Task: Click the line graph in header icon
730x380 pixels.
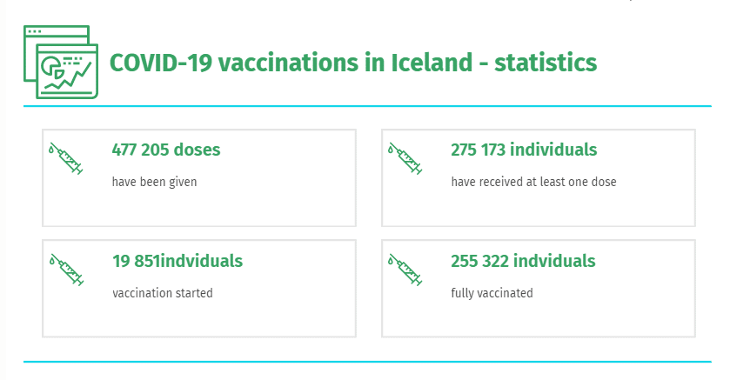Action: pyautogui.click(x=69, y=77)
